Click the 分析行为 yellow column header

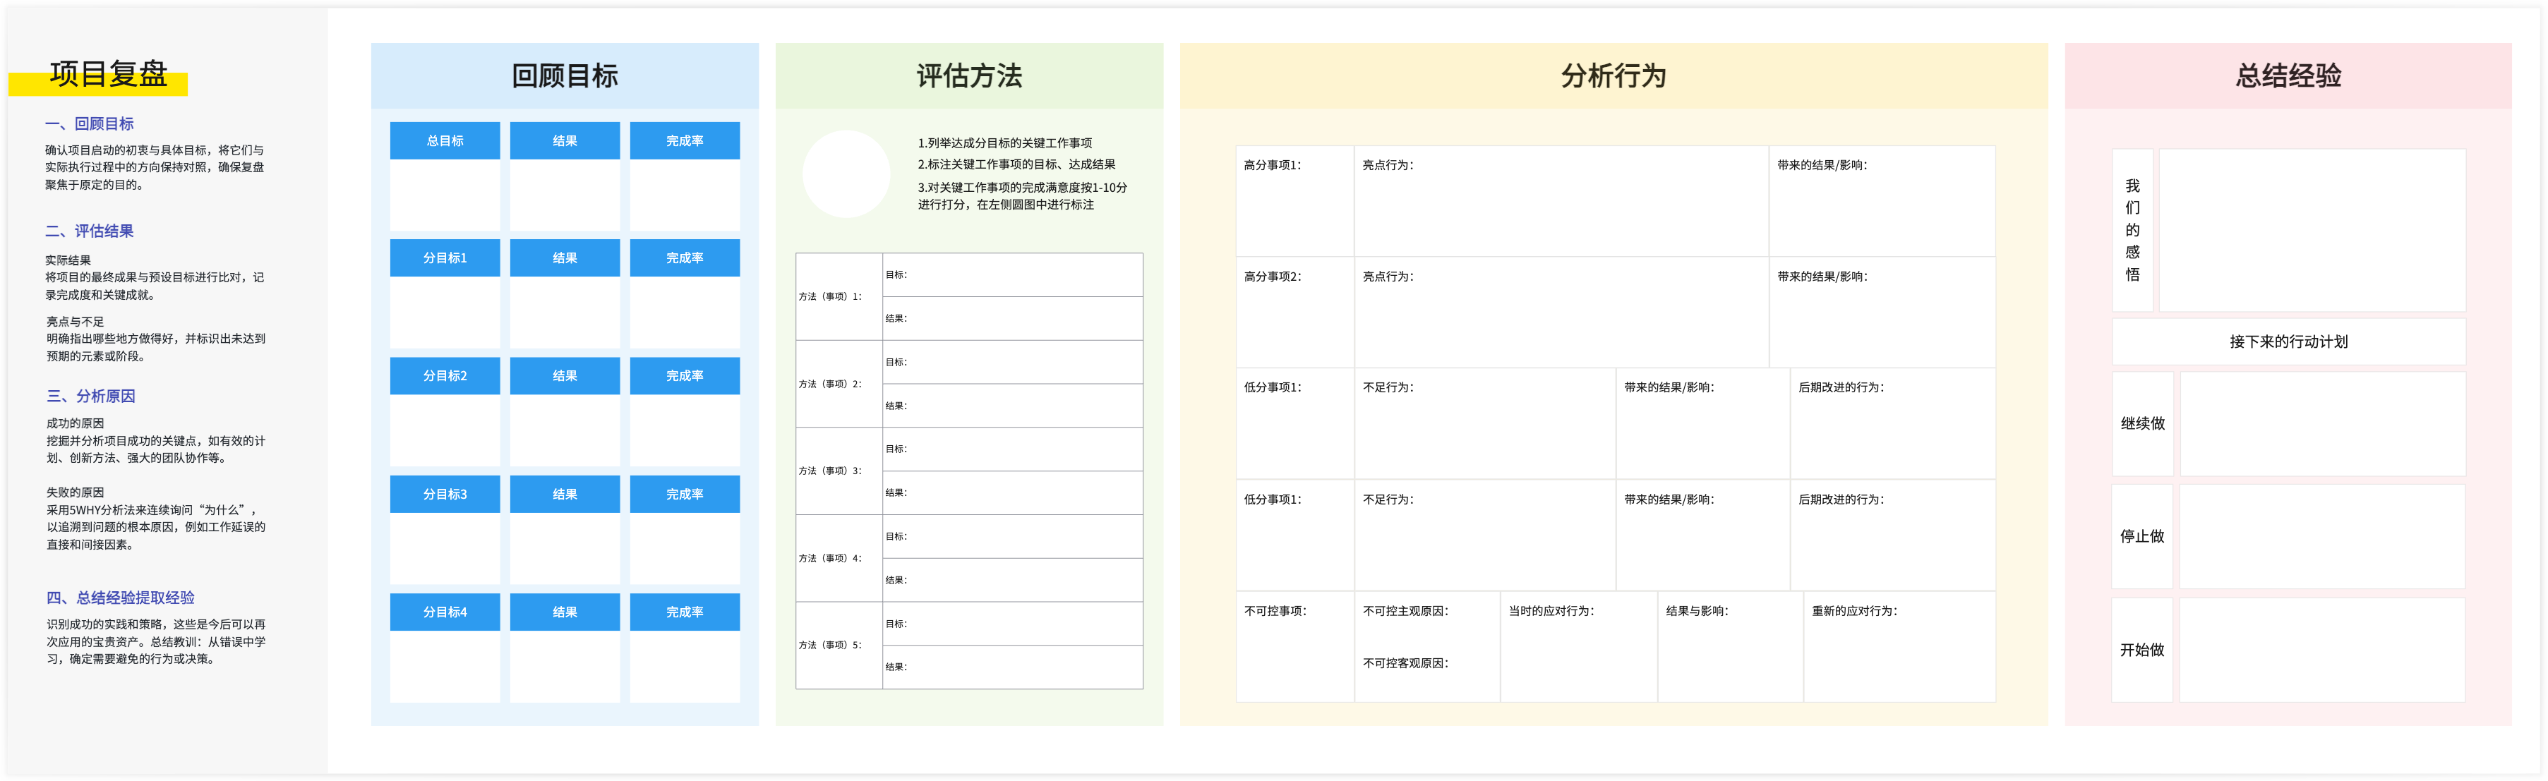tap(1613, 75)
